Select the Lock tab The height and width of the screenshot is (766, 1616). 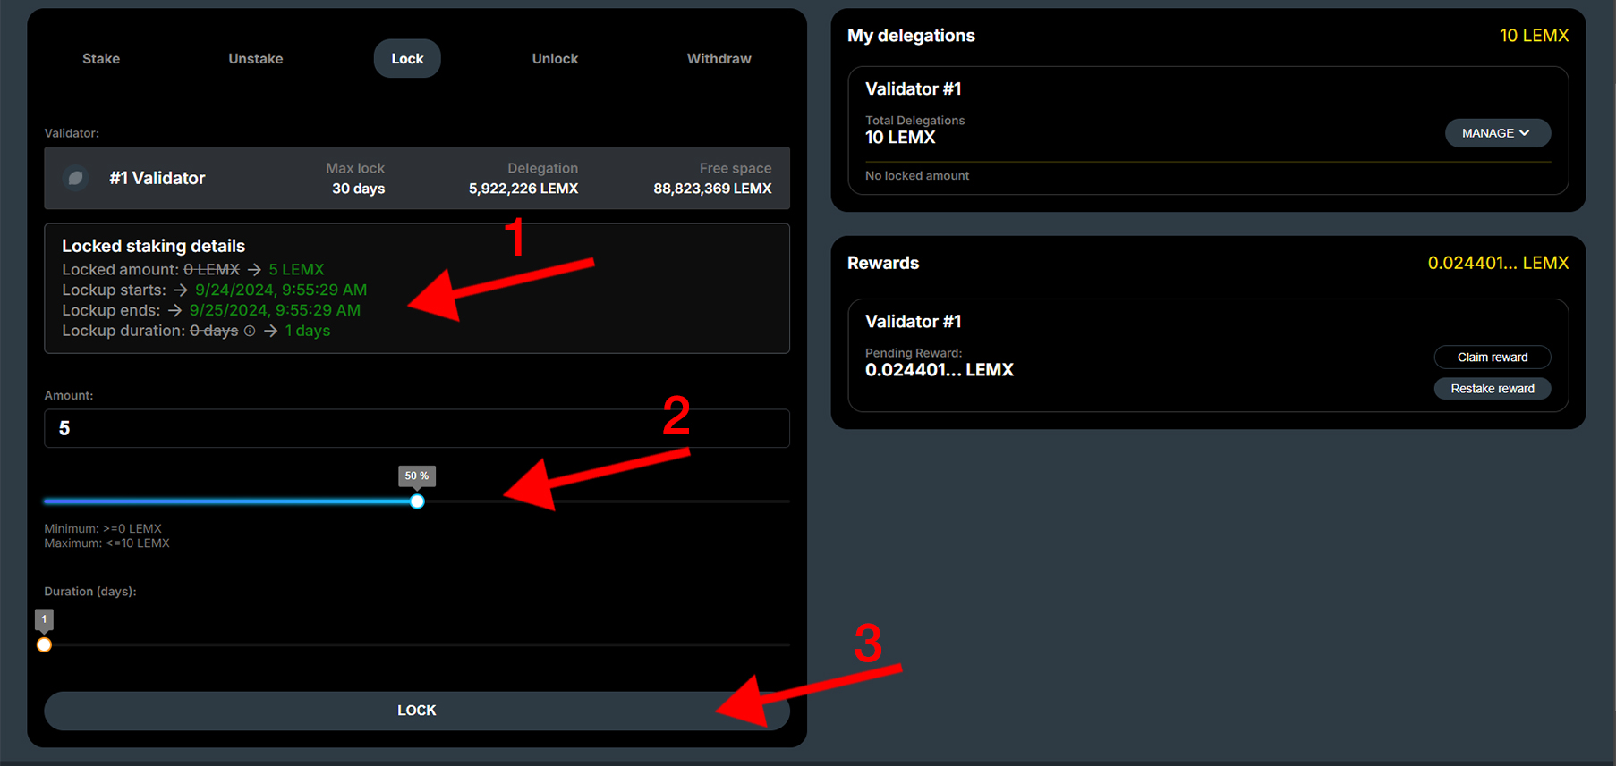(407, 59)
